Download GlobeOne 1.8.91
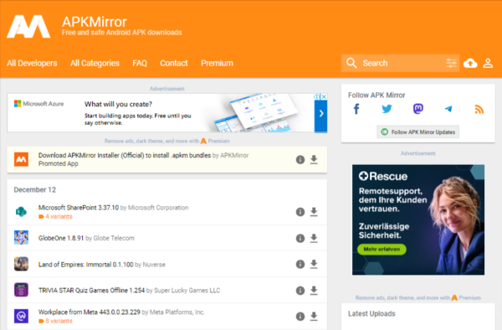This screenshot has width=502, height=330. pos(314,238)
